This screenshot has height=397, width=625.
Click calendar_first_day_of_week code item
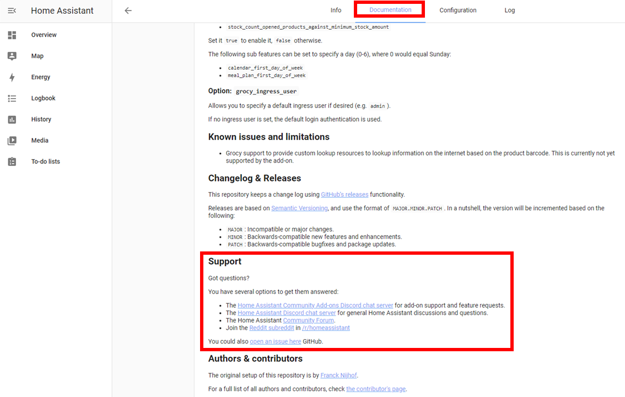(265, 68)
